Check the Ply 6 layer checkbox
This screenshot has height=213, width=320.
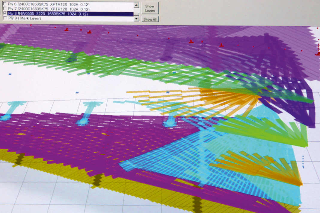4,4
